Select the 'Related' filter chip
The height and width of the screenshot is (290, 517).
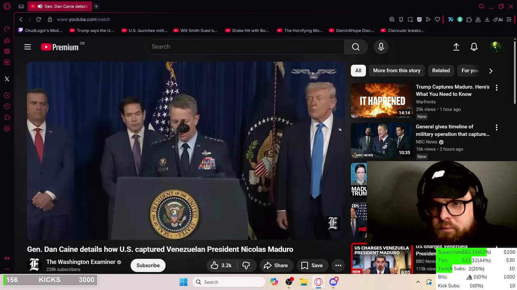441,70
